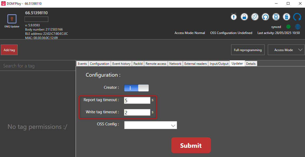Focus the Report tag timeout field

tap(137, 100)
